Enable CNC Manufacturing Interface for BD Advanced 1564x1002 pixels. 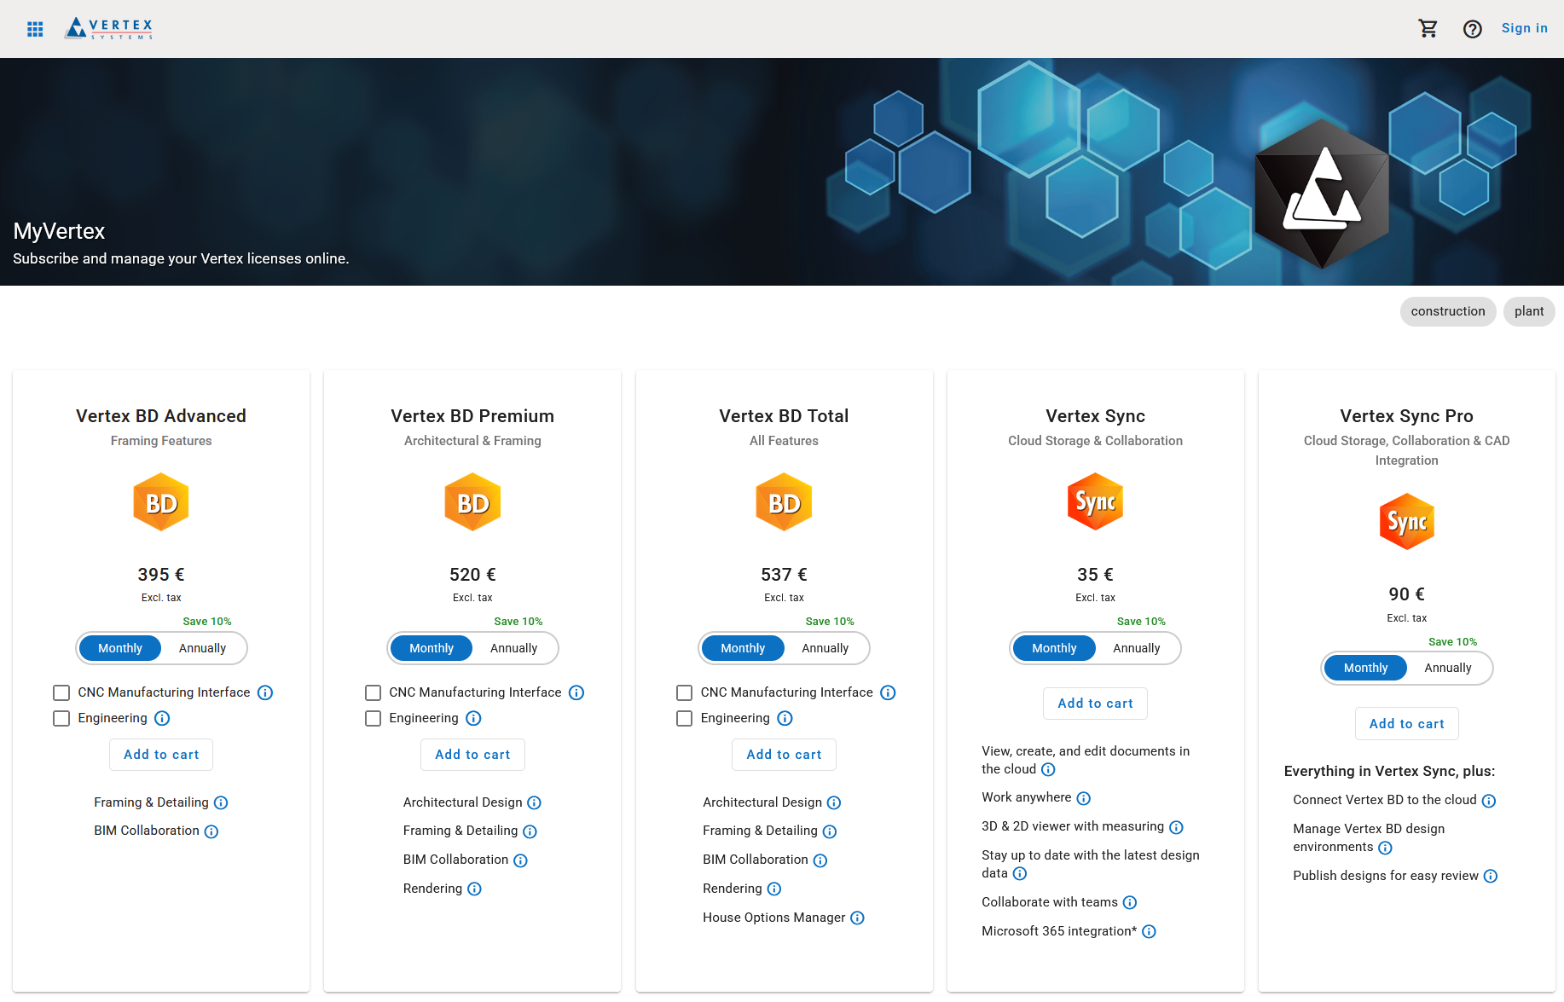61,692
